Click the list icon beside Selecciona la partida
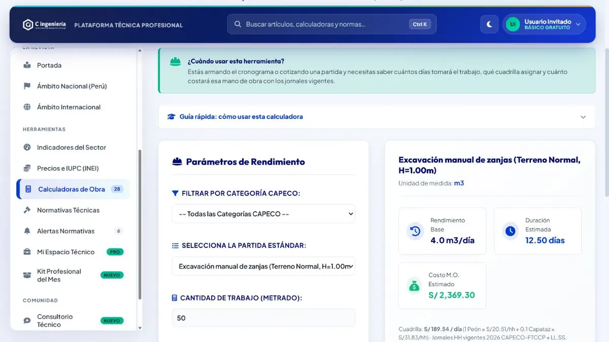609x342 pixels. (x=175, y=245)
